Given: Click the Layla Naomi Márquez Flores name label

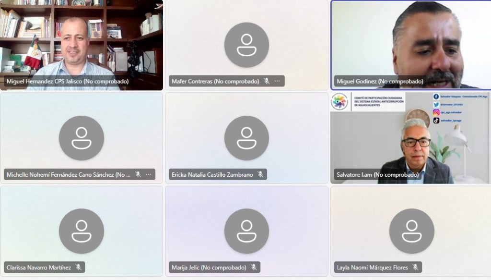Looking at the screenshot, I should click(x=372, y=268).
